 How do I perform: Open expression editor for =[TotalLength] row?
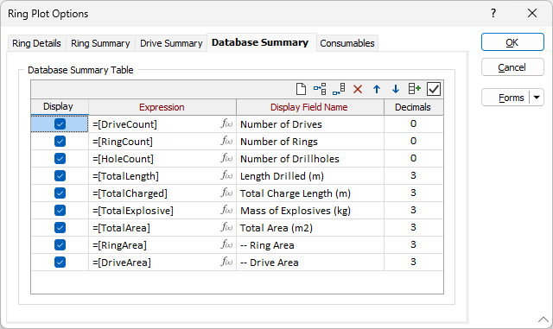(226, 175)
